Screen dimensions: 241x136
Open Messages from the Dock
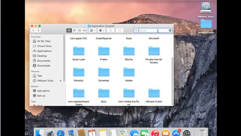click(134, 133)
